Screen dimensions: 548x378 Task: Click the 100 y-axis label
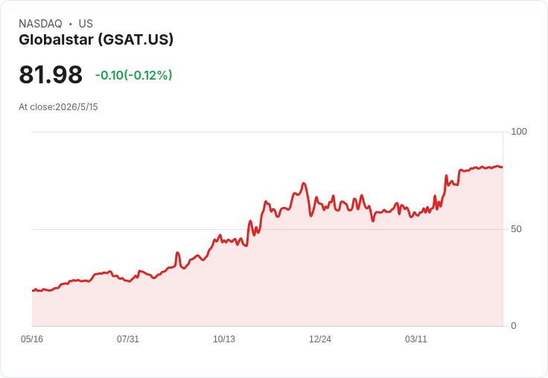[519, 132]
